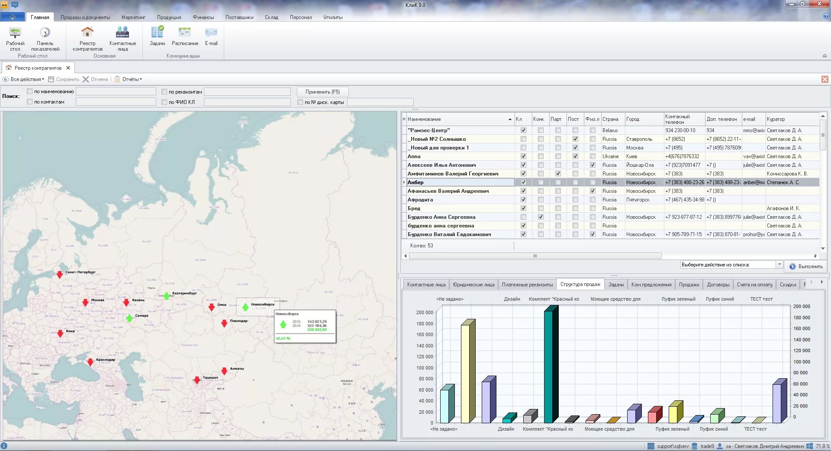Open Маркетинг ribbon tab
831x451 pixels.
click(x=133, y=17)
